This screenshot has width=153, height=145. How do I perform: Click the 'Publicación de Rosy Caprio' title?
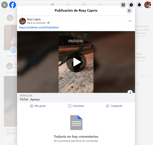pyautogui.click(x=76, y=10)
